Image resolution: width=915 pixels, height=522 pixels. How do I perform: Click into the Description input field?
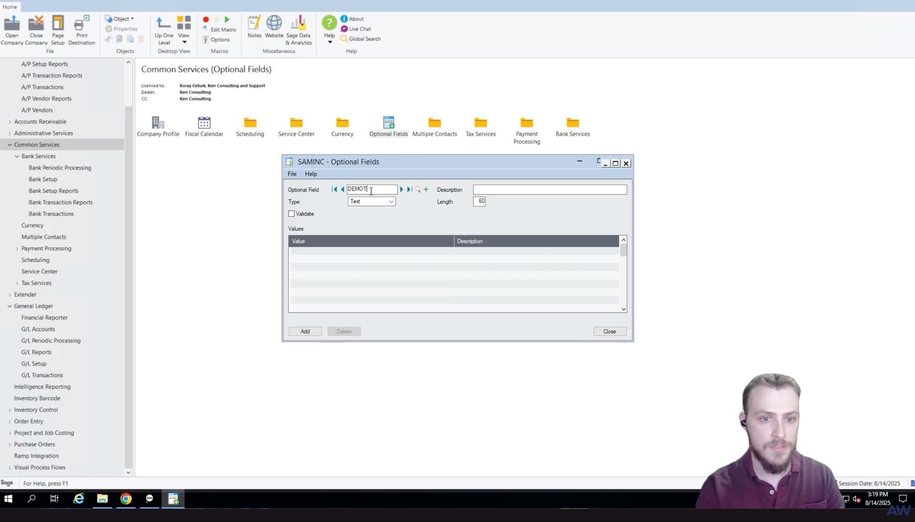[549, 190]
